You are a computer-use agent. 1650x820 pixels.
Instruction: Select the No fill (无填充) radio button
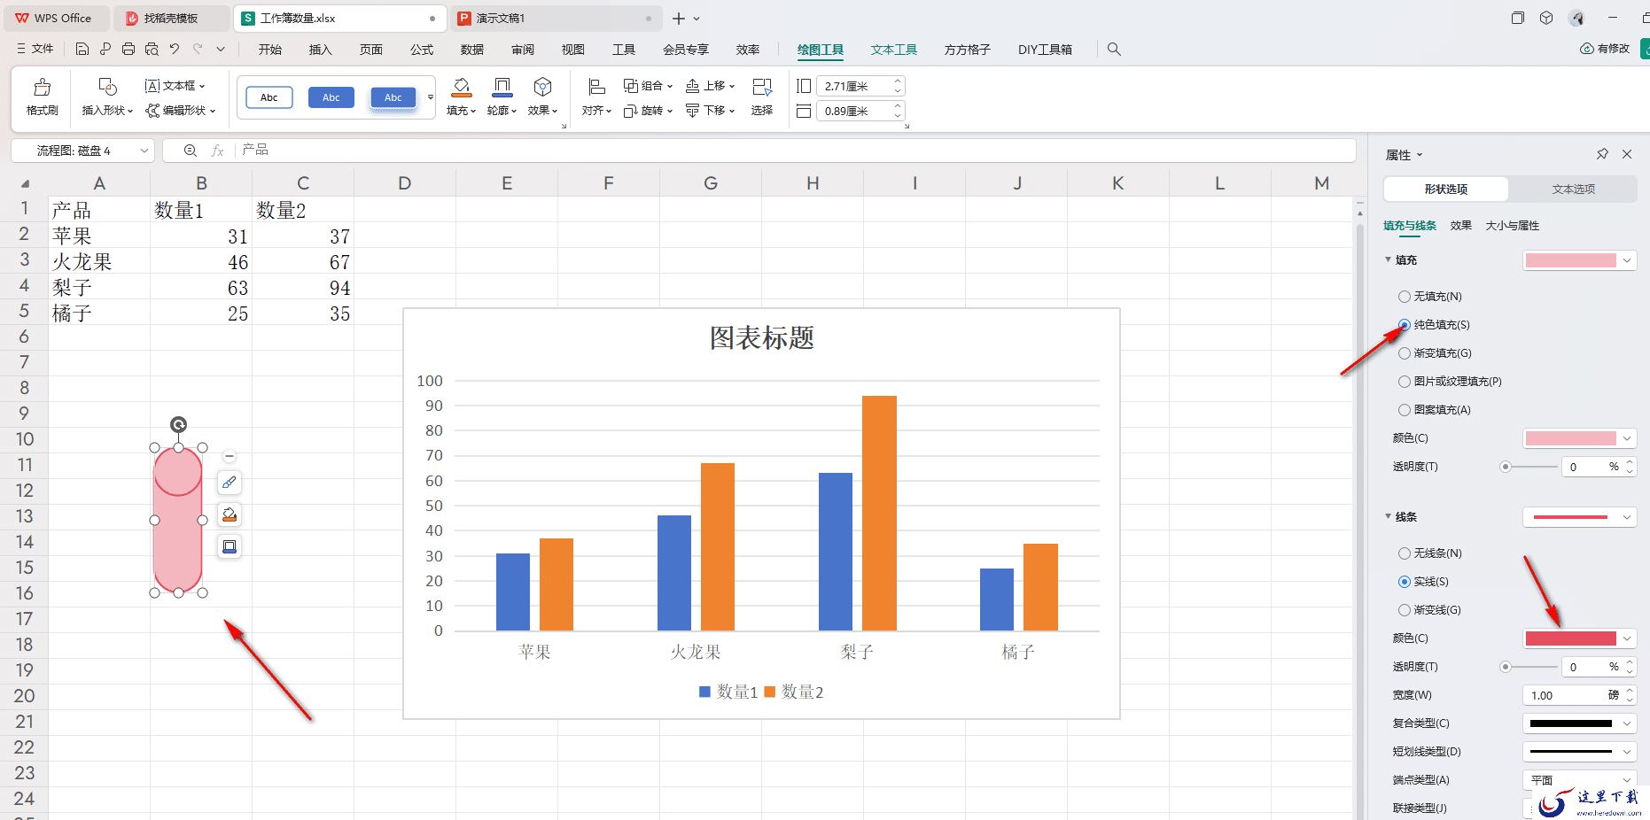pos(1404,297)
